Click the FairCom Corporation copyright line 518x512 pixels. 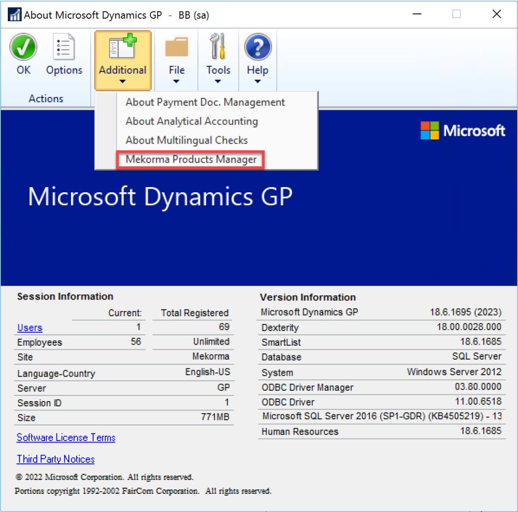point(143,491)
